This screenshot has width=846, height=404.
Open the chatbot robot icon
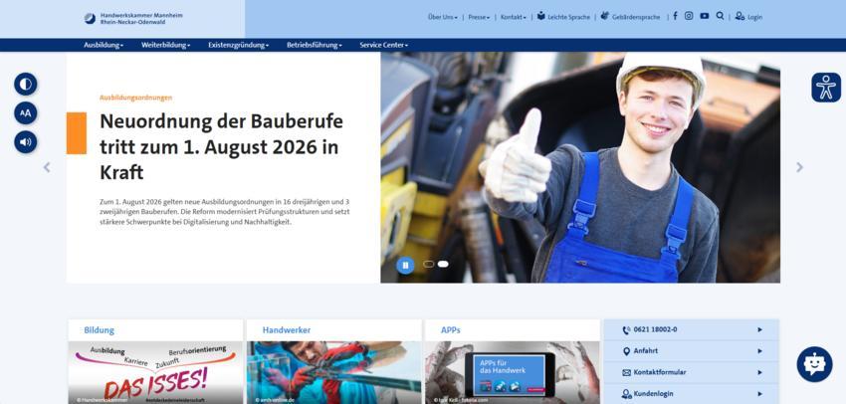[x=815, y=364]
